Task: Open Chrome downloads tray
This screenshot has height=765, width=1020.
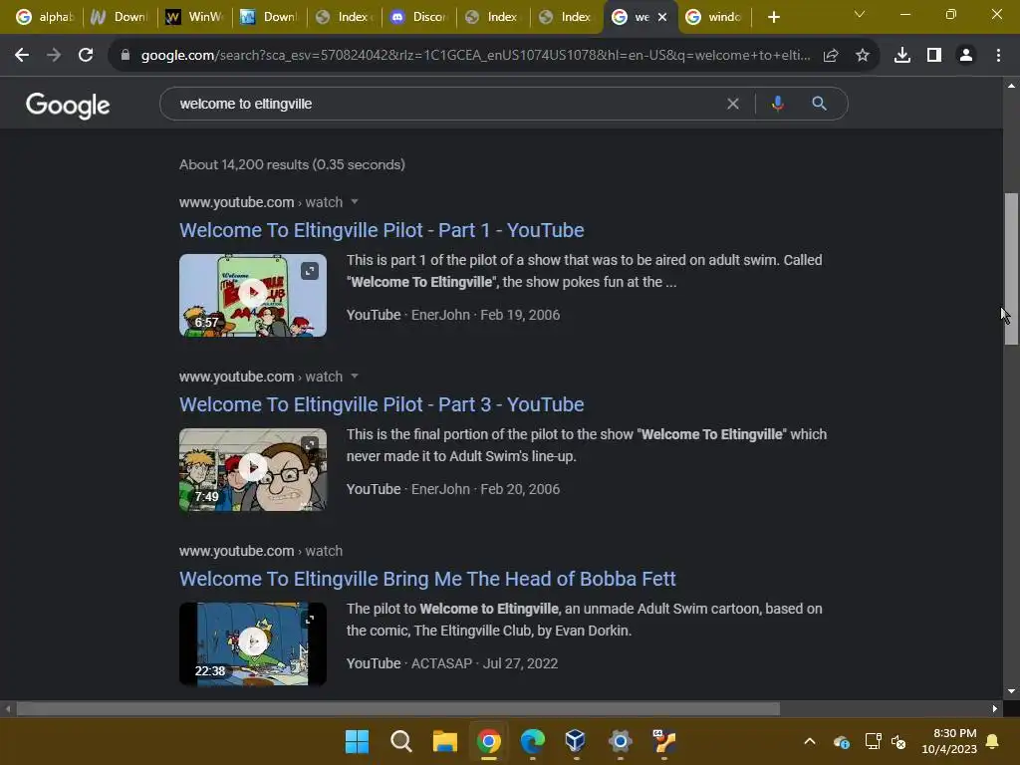Action: click(902, 56)
